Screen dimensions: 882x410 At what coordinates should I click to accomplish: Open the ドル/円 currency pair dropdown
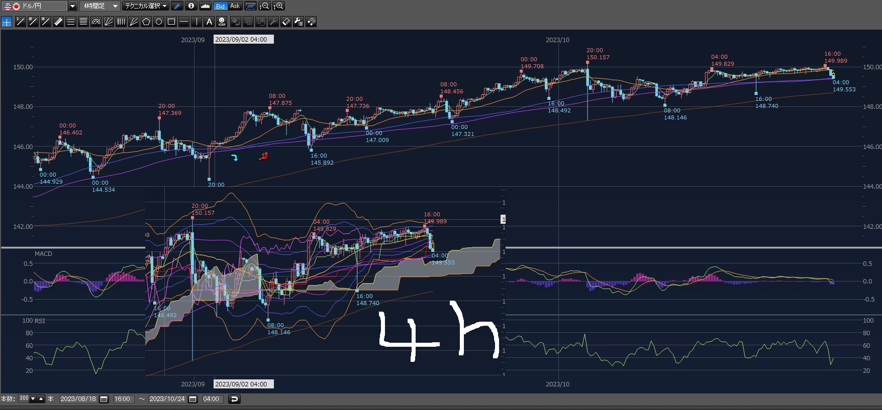click(x=72, y=6)
